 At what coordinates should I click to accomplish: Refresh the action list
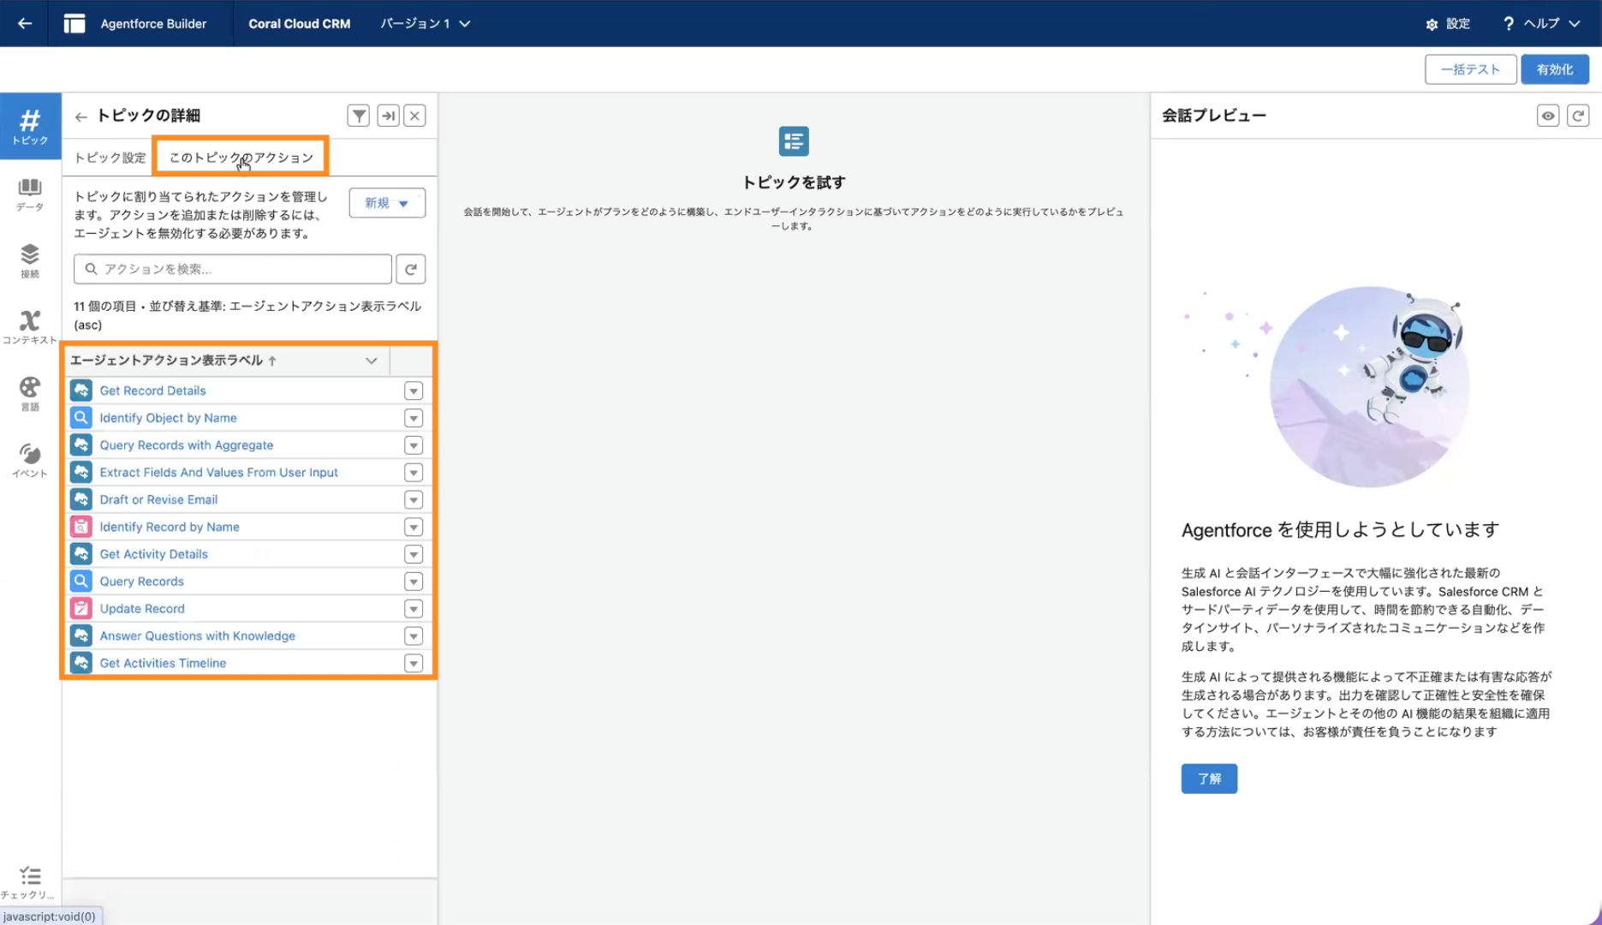coord(411,269)
